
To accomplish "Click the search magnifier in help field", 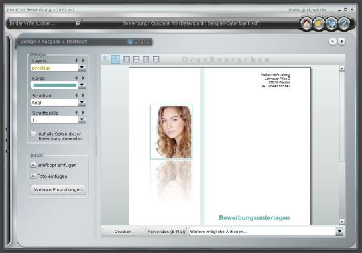I will [78, 23].
